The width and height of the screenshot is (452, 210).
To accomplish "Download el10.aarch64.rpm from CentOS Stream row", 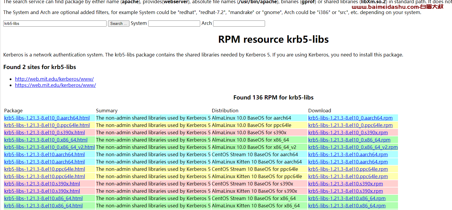I will pyautogui.click(x=348, y=154).
